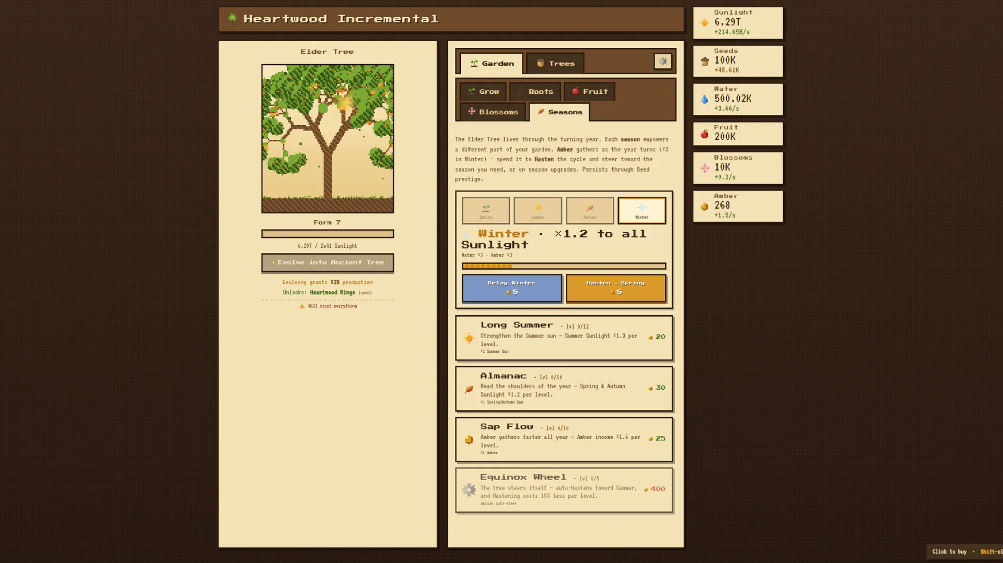The height and width of the screenshot is (563, 1003).
Task: Click the Seeds acorn resource icon
Action: coord(704,61)
